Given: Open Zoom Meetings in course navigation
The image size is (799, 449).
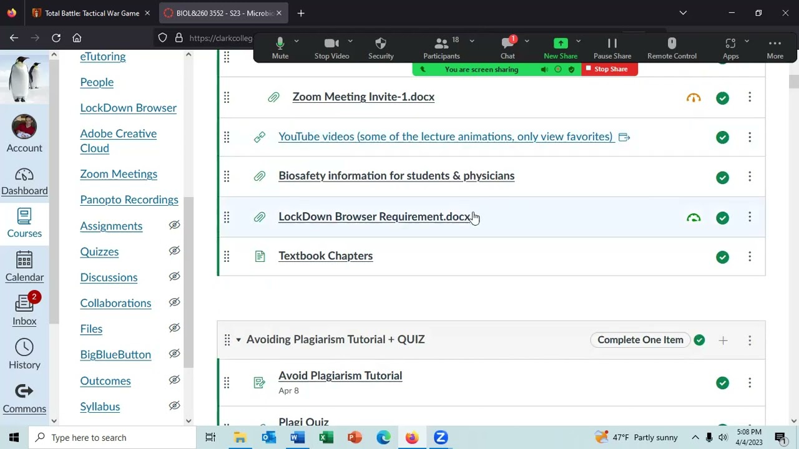Looking at the screenshot, I should pos(119,174).
